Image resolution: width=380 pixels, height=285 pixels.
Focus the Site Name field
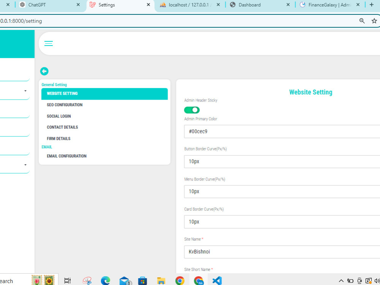pyautogui.click(x=282, y=252)
